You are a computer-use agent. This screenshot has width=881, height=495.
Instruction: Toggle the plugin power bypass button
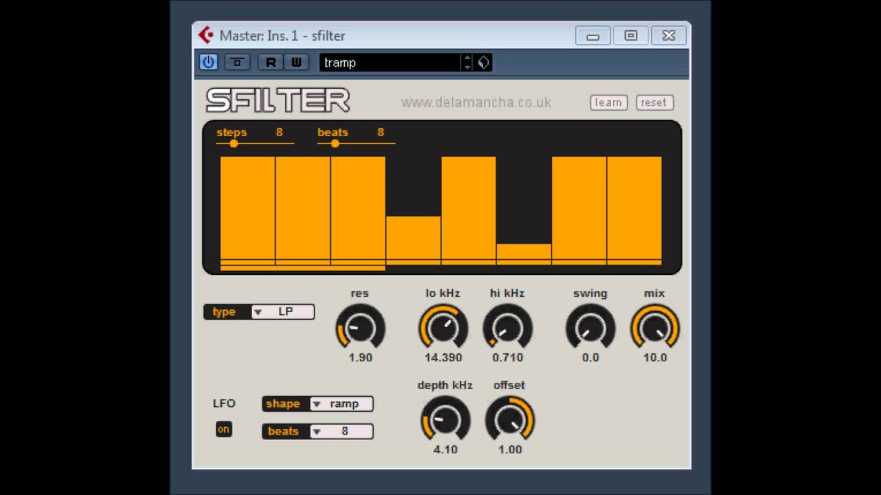[208, 62]
